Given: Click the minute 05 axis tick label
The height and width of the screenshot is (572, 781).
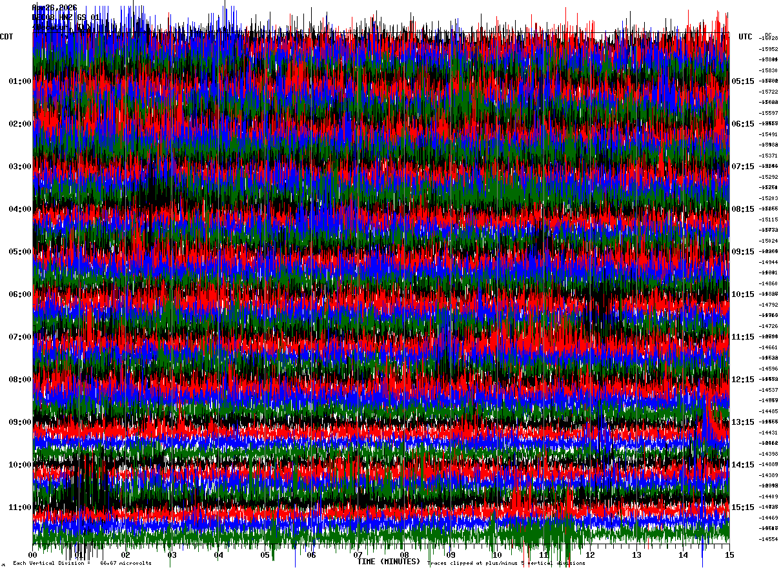Looking at the screenshot, I should (265, 555).
